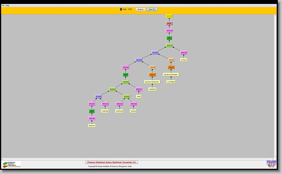Image resolution: width=282 pixels, height=174 pixels.
Task: Click the institute emblem at bottom right
Action: 271,164
